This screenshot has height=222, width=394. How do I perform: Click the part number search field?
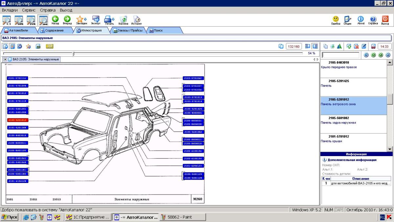340,55
